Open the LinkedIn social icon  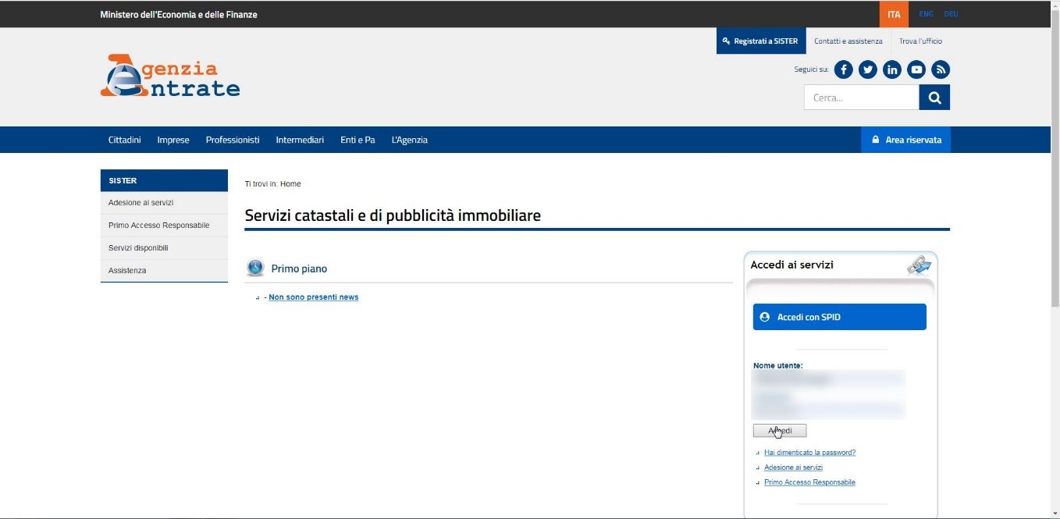click(x=891, y=69)
